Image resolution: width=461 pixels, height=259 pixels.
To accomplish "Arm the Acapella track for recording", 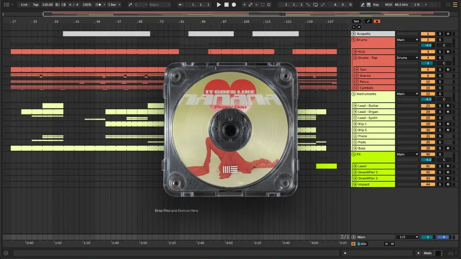I will (x=448, y=34).
